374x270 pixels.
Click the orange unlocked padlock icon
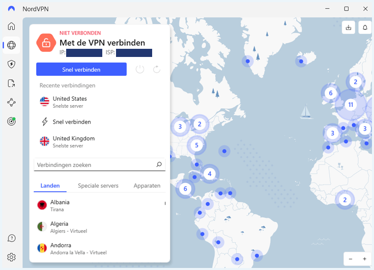(46, 43)
